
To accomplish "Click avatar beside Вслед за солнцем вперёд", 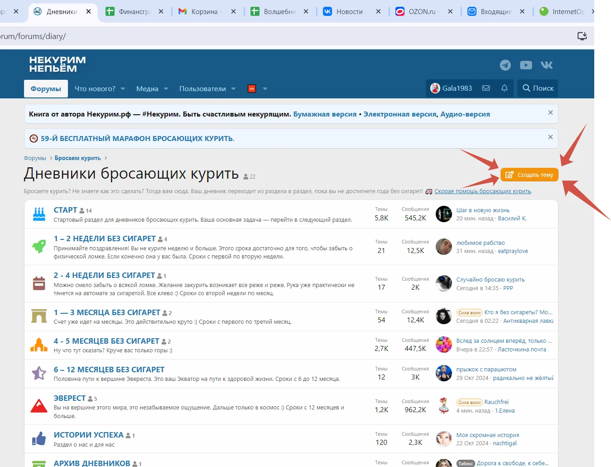I will point(444,345).
